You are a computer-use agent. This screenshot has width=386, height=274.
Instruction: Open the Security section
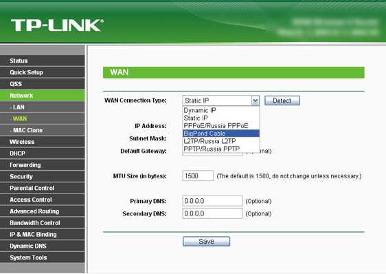coord(42,176)
